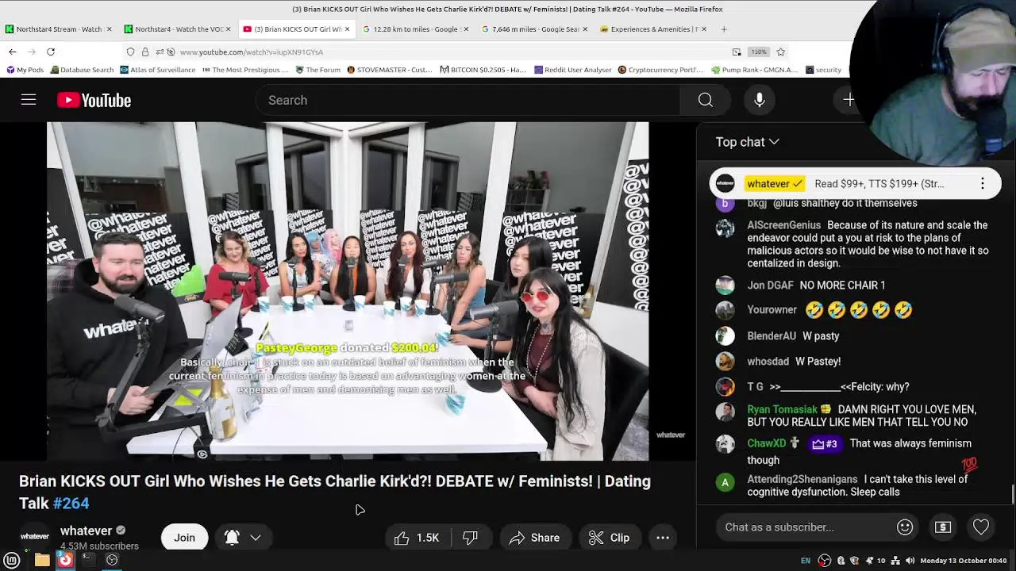Image resolution: width=1016 pixels, height=571 pixels.
Task: Go to YouTube home via the logo
Action: tap(94, 100)
